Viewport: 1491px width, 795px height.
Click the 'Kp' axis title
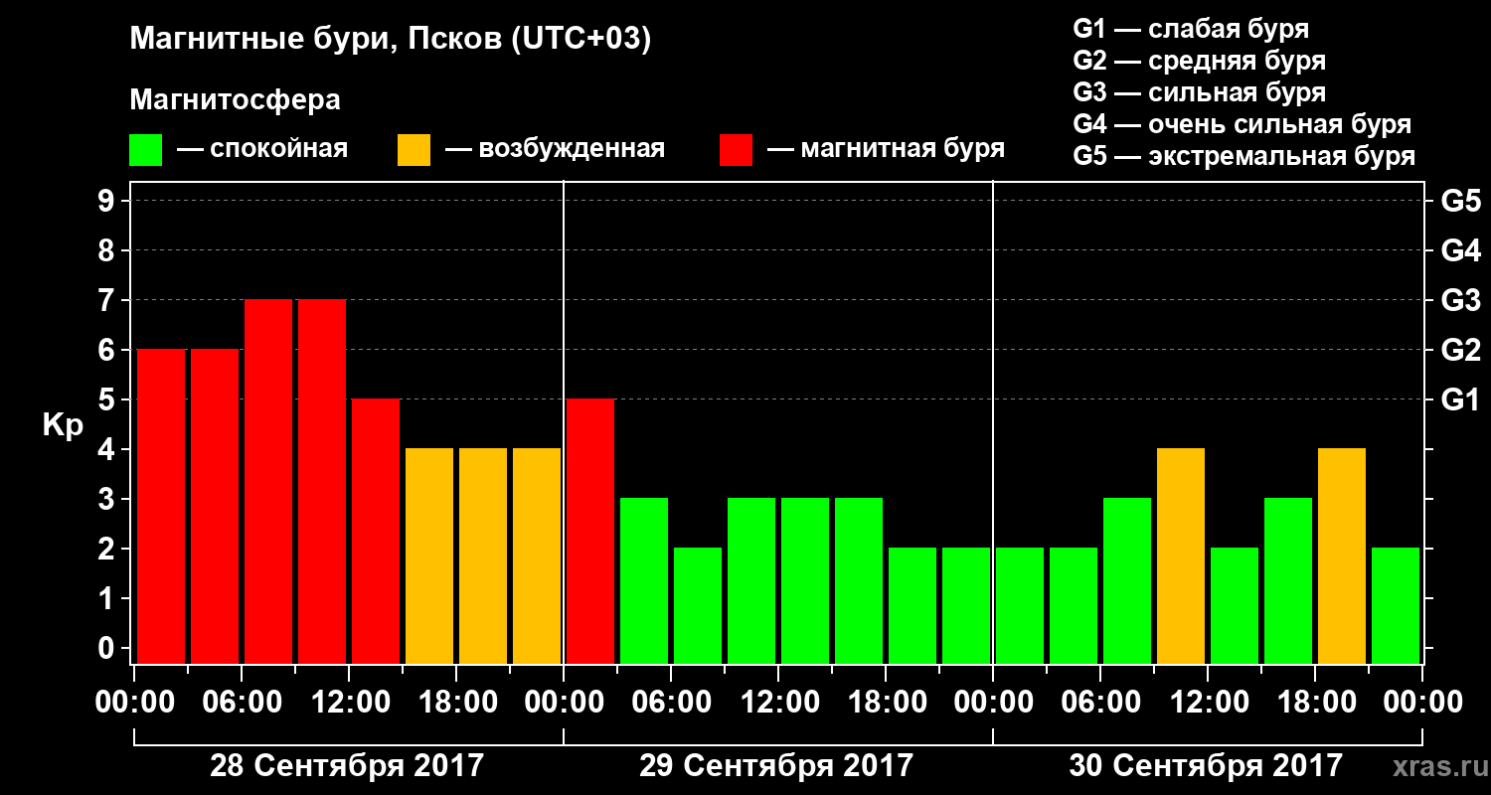(x=63, y=426)
